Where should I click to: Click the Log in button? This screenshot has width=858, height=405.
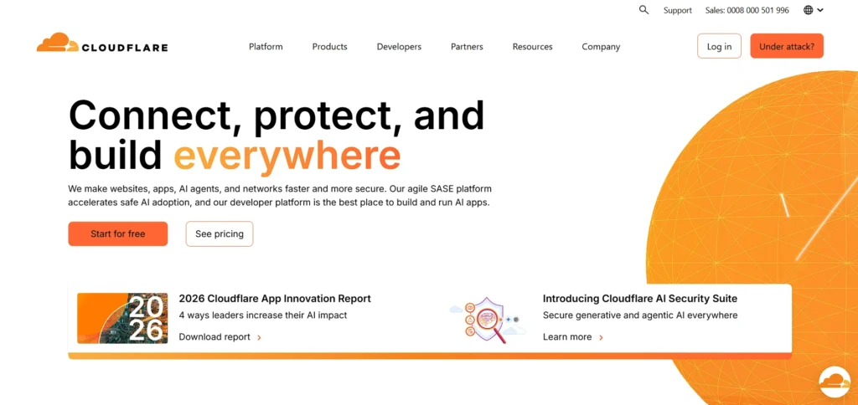(719, 46)
